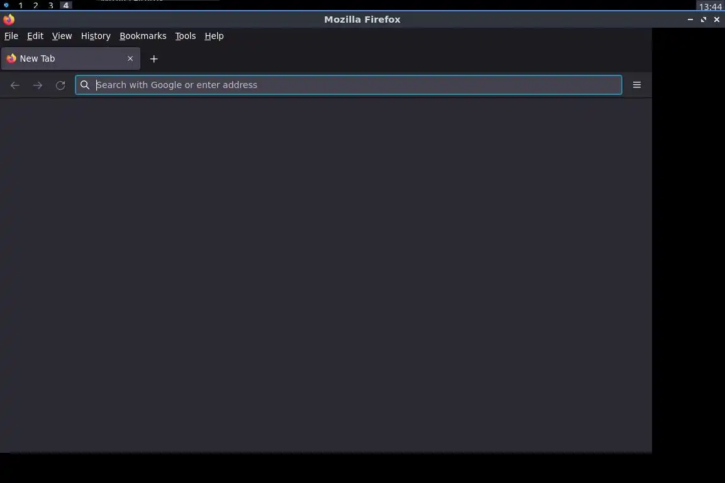Click the 13:44 clock in panel
This screenshot has height=483, width=725.
[710, 6]
